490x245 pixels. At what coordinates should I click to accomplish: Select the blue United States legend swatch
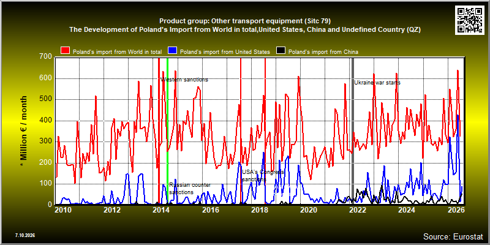173,51
